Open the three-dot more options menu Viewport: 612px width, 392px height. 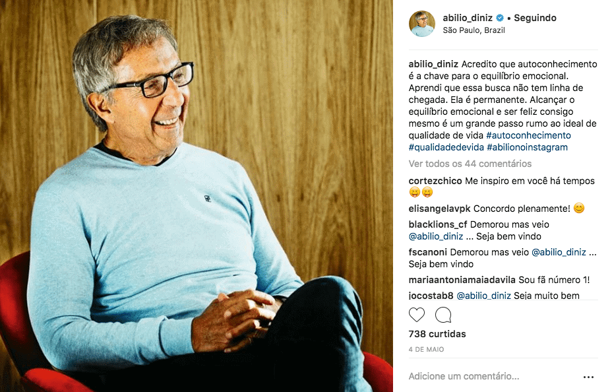[x=588, y=377]
